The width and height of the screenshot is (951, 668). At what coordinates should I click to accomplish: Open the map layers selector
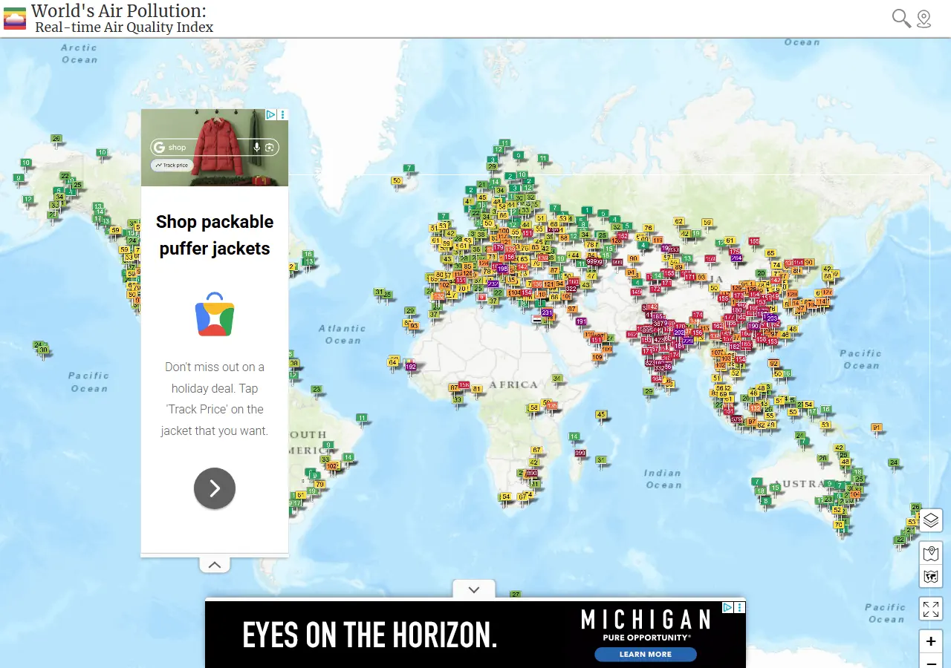pyautogui.click(x=930, y=520)
